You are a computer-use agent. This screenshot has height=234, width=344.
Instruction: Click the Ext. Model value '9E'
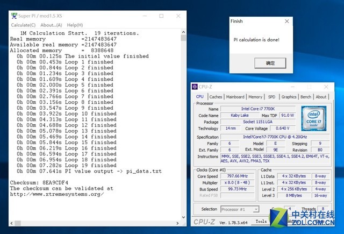[x=276, y=150]
